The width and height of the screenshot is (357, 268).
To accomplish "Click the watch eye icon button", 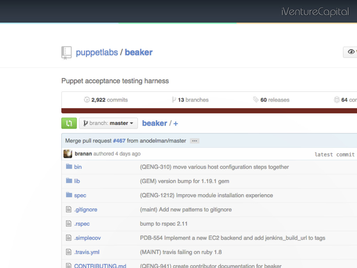I will click(x=351, y=52).
